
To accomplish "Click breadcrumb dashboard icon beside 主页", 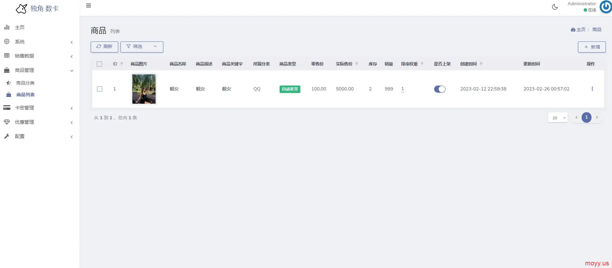I will [573, 30].
